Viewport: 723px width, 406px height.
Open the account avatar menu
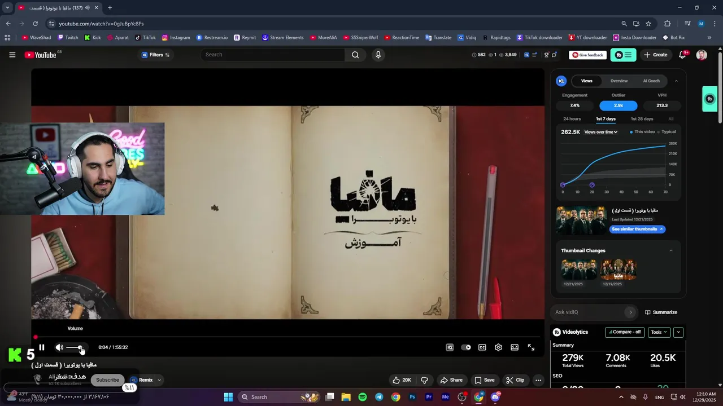(x=702, y=55)
